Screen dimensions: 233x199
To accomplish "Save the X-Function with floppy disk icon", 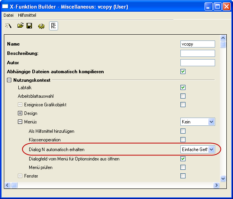I will [29, 26].
